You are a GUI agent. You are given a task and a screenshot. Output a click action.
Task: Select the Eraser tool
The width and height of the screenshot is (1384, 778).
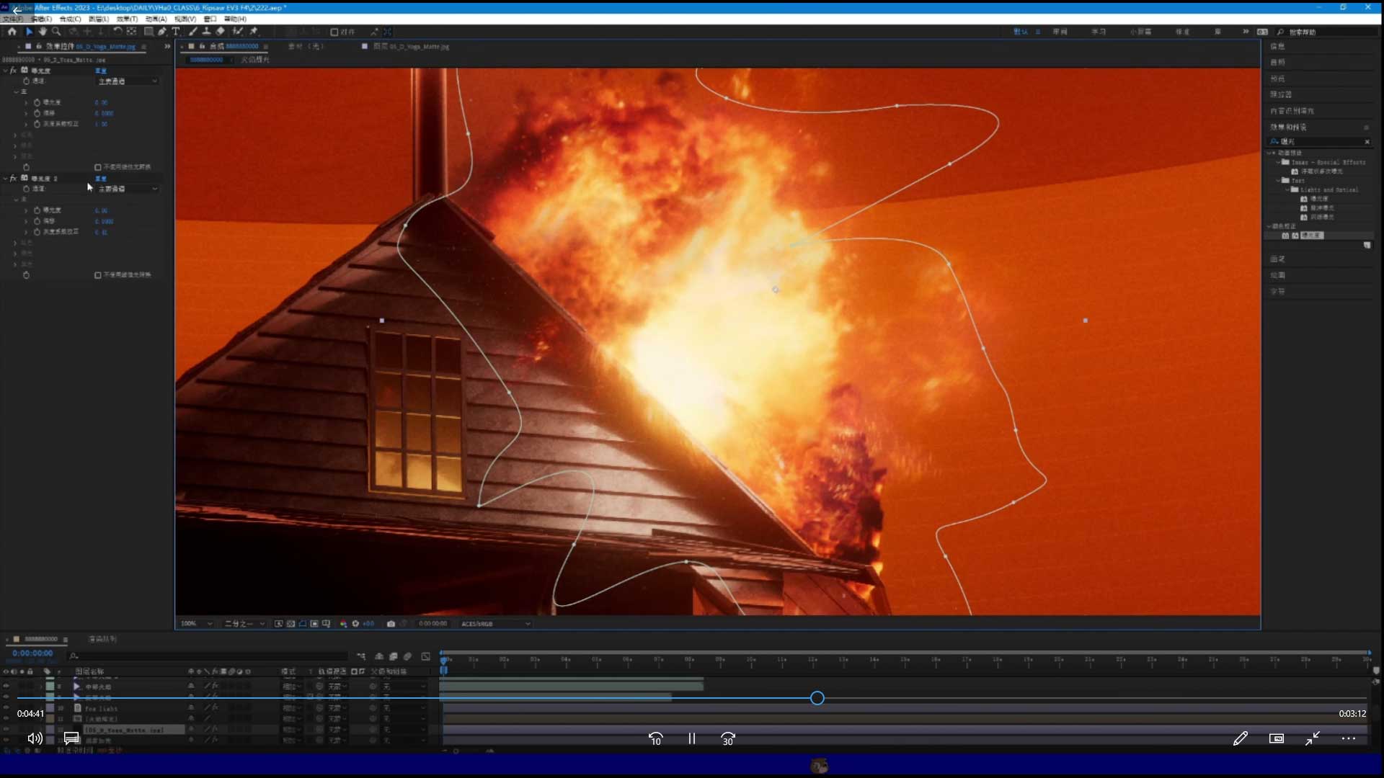(x=221, y=32)
